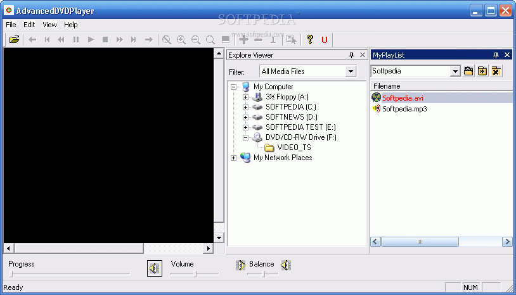Expand the SOFTPEDIA TEST (E:) drive node
Image resolution: width=516 pixels, height=295 pixels.
(245, 127)
